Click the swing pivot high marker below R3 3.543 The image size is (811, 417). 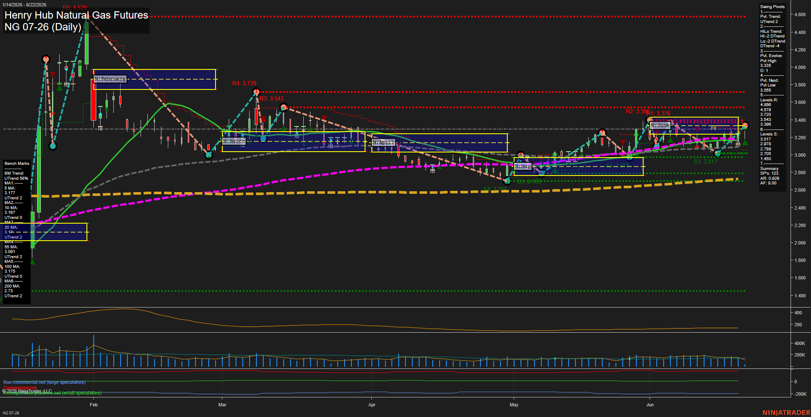pyautogui.click(x=284, y=107)
